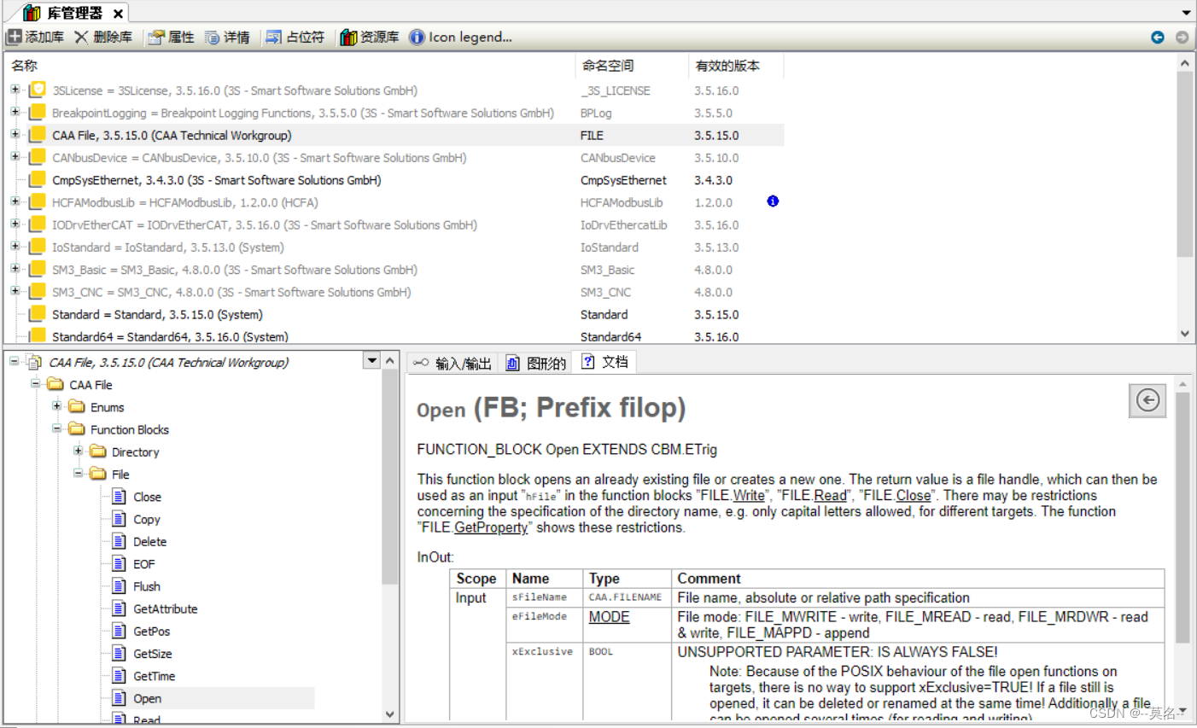Follow the FILE.Write link
The image size is (1197, 728).
(749, 496)
